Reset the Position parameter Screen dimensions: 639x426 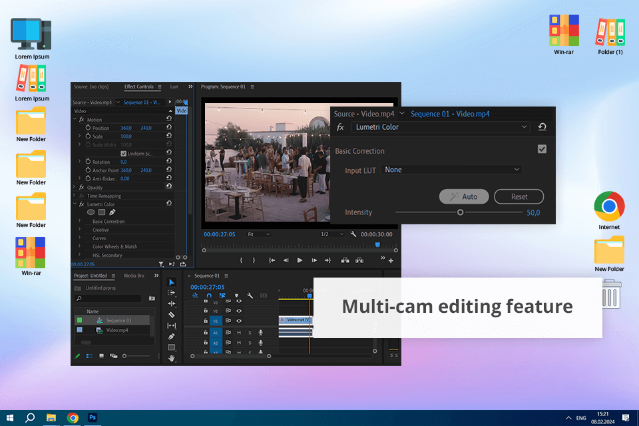168,126
